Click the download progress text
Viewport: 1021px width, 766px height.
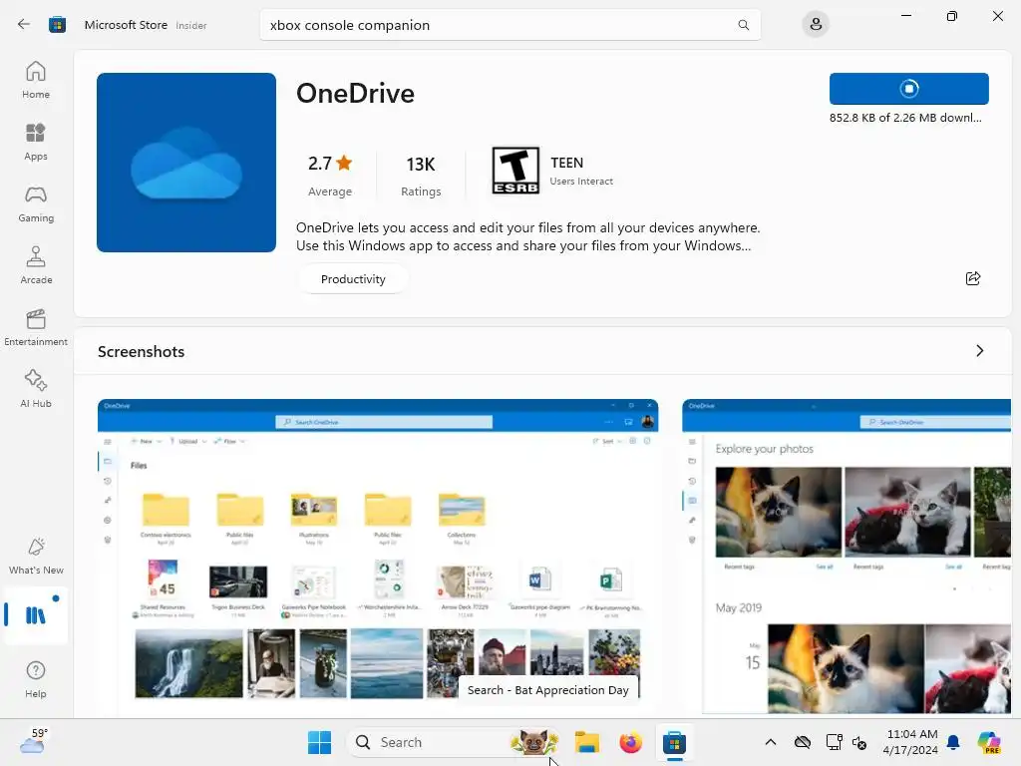pyautogui.click(x=905, y=118)
